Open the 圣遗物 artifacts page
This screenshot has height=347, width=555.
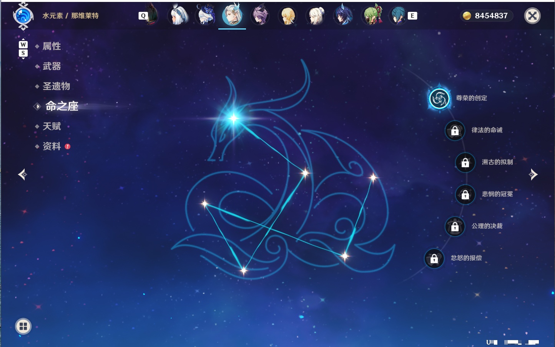56,86
